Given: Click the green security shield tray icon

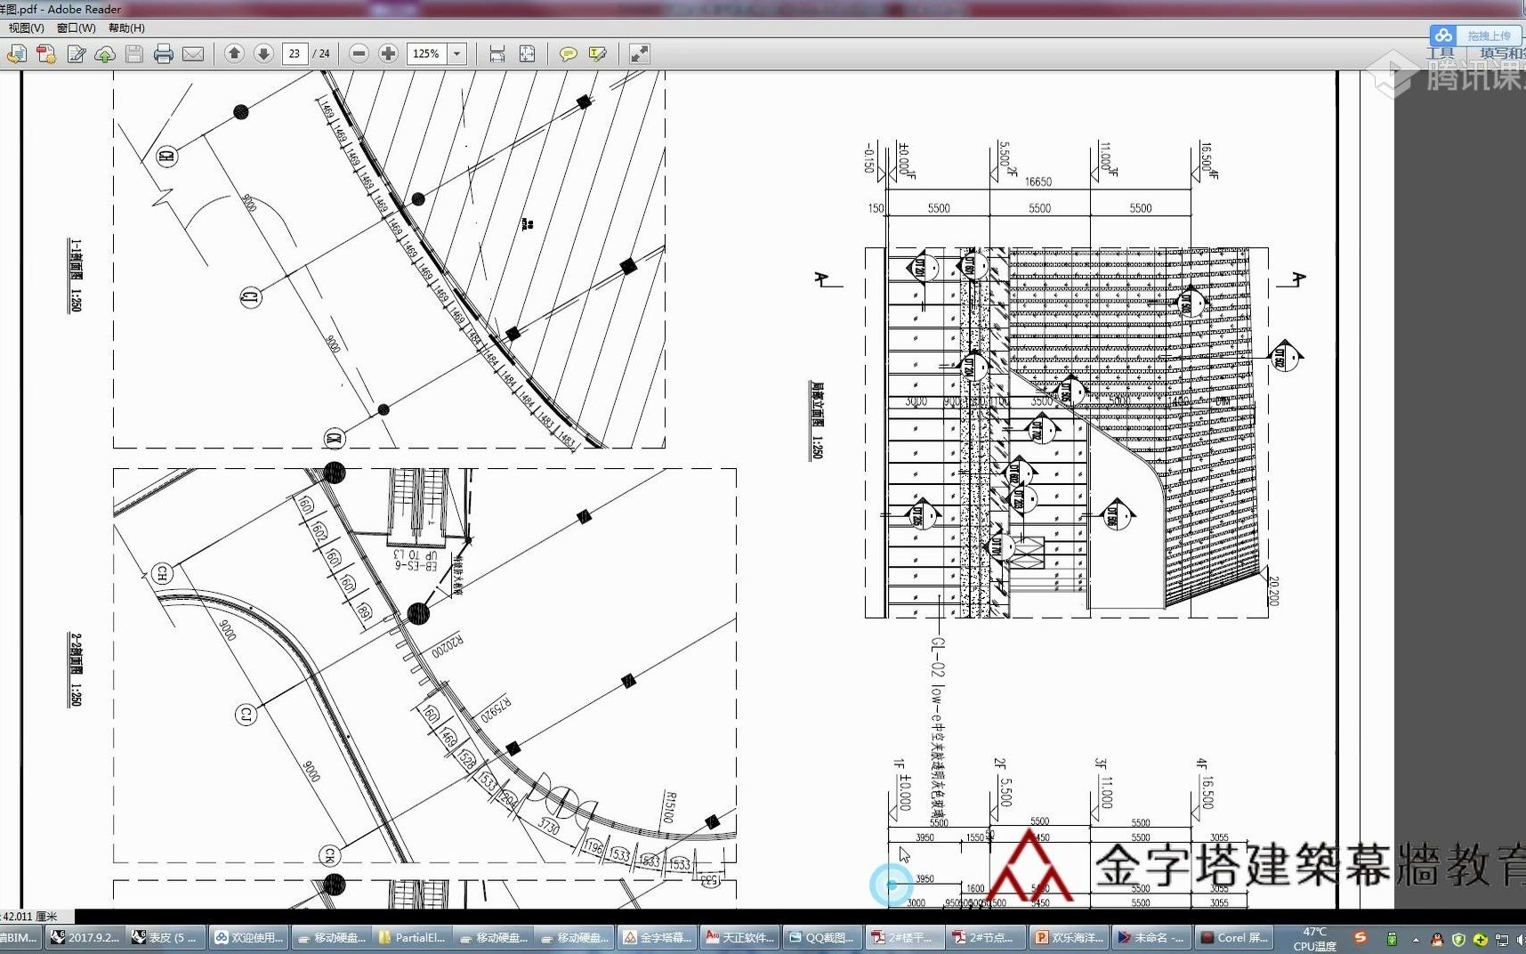Looking at the screenshot, I should [1458, 939].
